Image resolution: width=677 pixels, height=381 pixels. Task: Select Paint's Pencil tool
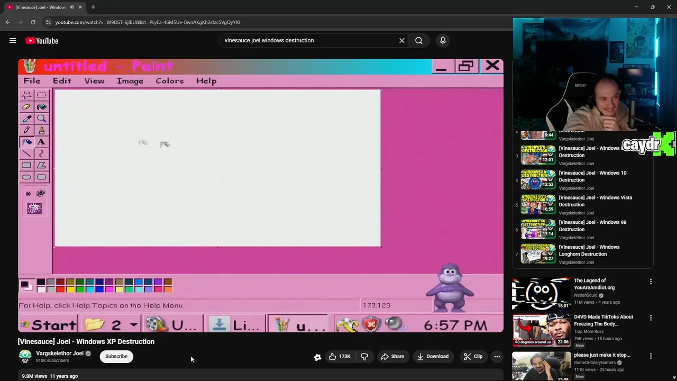click(26, 130)
